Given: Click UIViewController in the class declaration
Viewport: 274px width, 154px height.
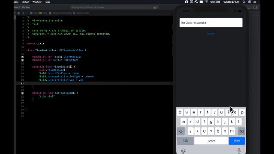Looking at the screenshot, I should click(x=71, y=50).
